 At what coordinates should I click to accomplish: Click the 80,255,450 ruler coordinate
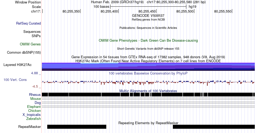(147, 11)
